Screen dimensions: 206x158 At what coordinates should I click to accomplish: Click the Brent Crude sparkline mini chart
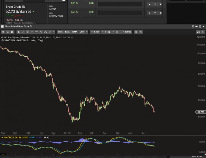[x=14, y=16]
